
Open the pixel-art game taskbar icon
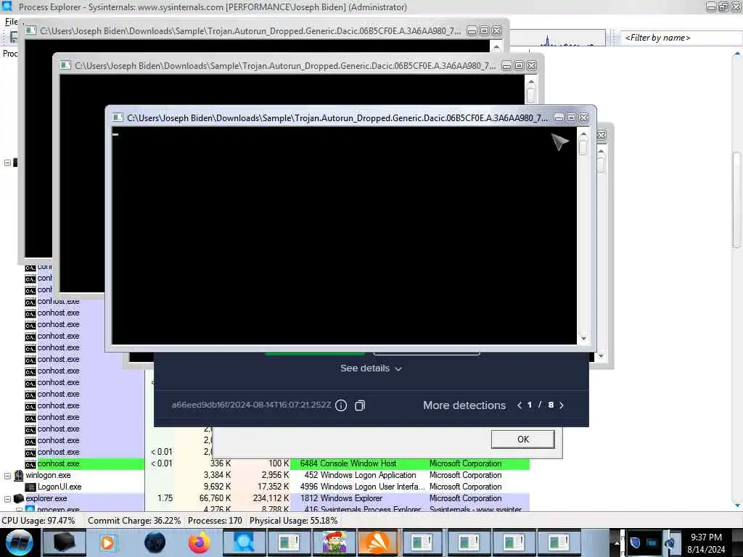click(334, 542)
